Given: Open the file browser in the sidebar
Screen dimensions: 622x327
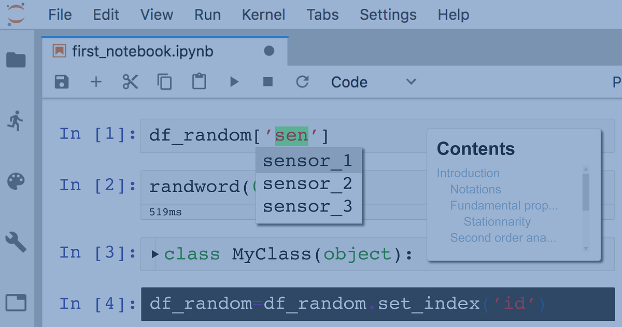Looking at the screenshot, I should click(x=16, y=60).
